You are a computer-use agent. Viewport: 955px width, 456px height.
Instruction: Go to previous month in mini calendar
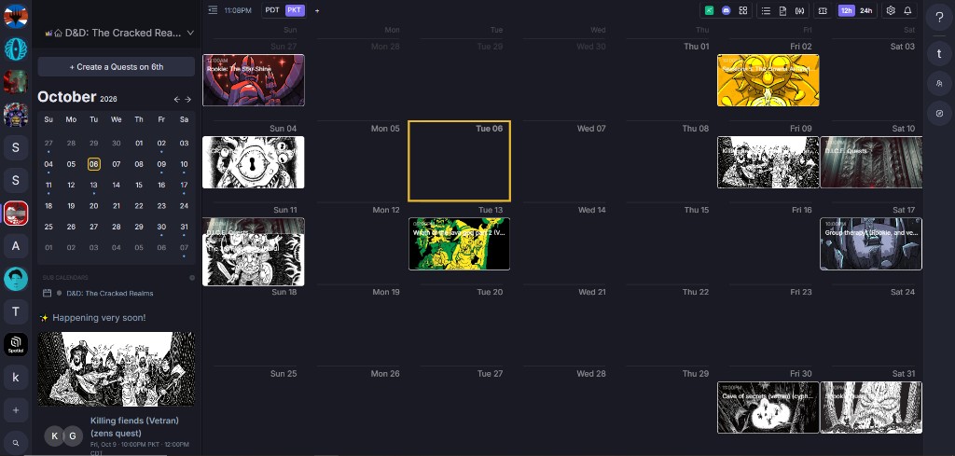coord(176,99)
